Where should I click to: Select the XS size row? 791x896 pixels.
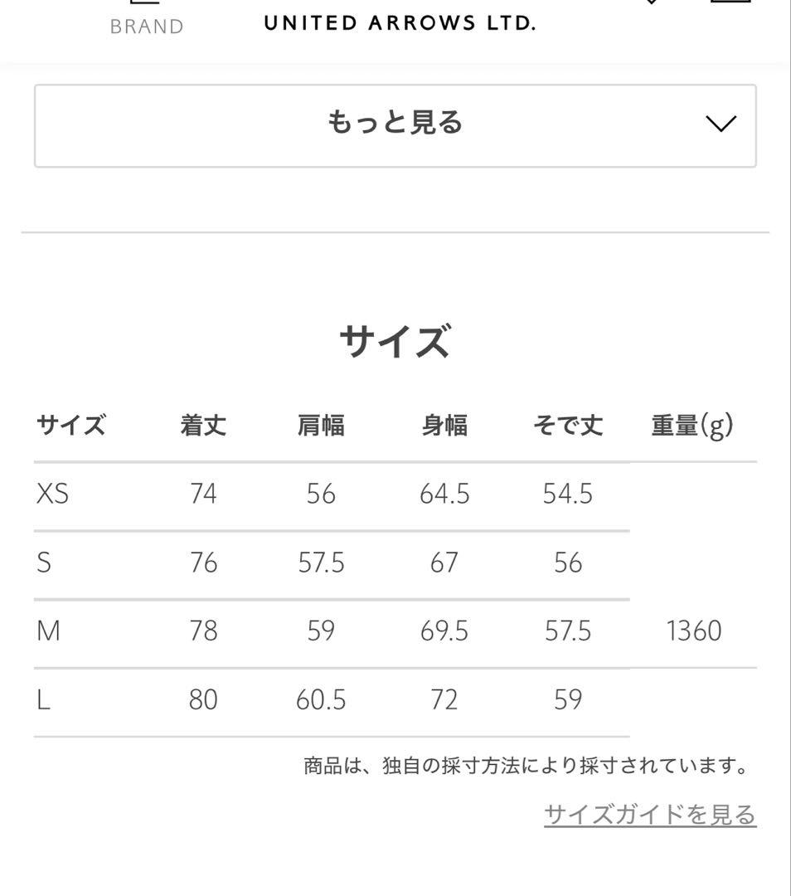click(332, 494)
